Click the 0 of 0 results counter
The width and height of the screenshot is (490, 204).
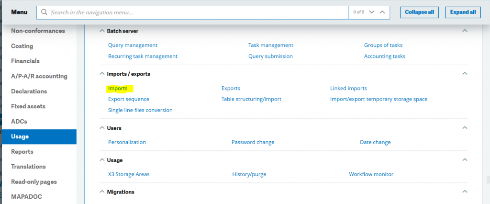point(359,12)
